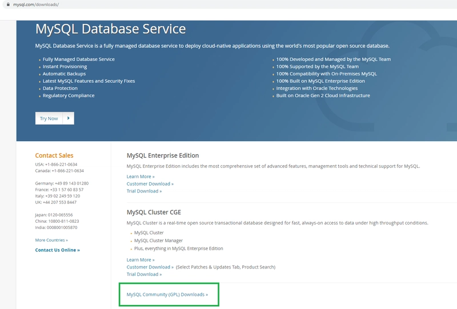Click the Data Protection bullet
Image resolution: width=457 pixels, height=309 pixels.
coord(60,89)
